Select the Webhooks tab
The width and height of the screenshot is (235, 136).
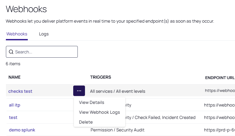[x=17, y=34]
